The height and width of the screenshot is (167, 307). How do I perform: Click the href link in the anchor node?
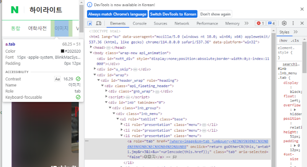tap(198, 144)
